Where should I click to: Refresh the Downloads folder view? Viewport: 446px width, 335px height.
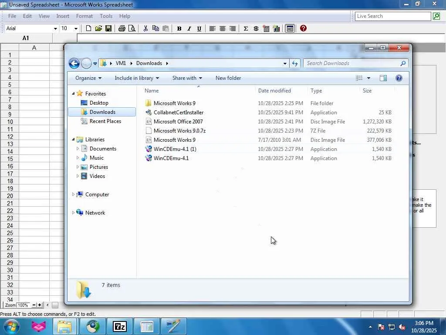295,64
